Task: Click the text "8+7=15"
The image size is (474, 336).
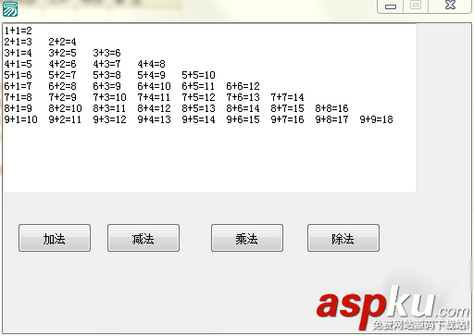Action: click(x=287, y=108)
